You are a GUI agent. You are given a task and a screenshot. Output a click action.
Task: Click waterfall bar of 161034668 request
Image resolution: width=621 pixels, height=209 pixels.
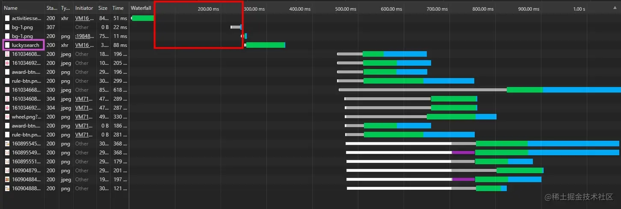(479, 90)
